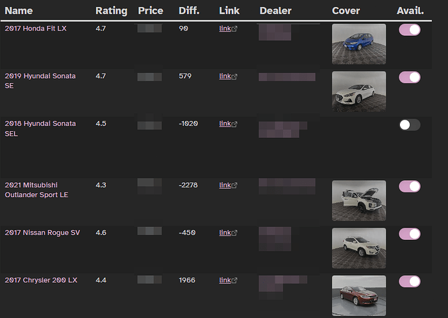Open link for 2019 Hyundai Sonata SE
This screenshot has height=318, width=448.
pos(228,76)
